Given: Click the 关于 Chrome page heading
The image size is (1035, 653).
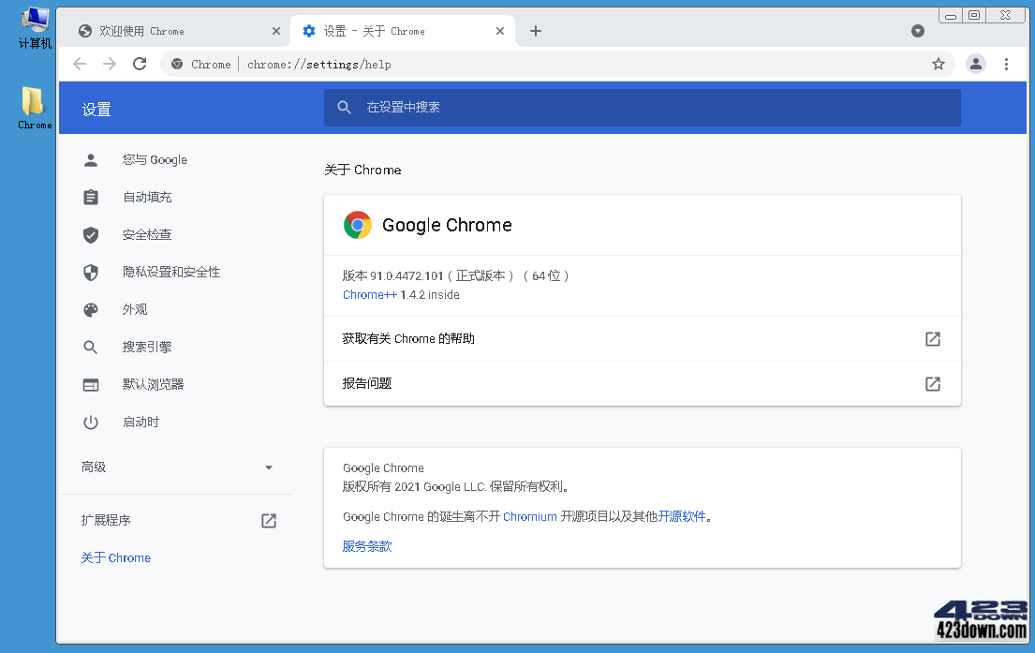Looking at the screenshot, I should (x=362, y=170).
